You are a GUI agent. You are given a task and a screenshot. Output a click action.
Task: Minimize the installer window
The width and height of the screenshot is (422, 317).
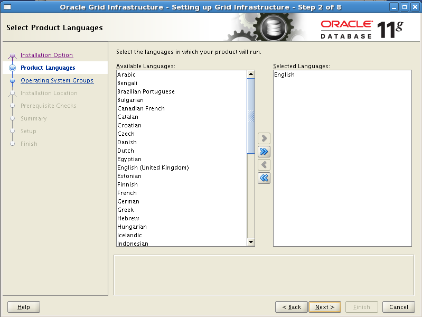(394, 7)
